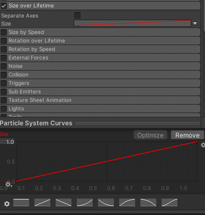
Task: Toggle the Separate Axes checkbox
Action: (x=77, y=15)
